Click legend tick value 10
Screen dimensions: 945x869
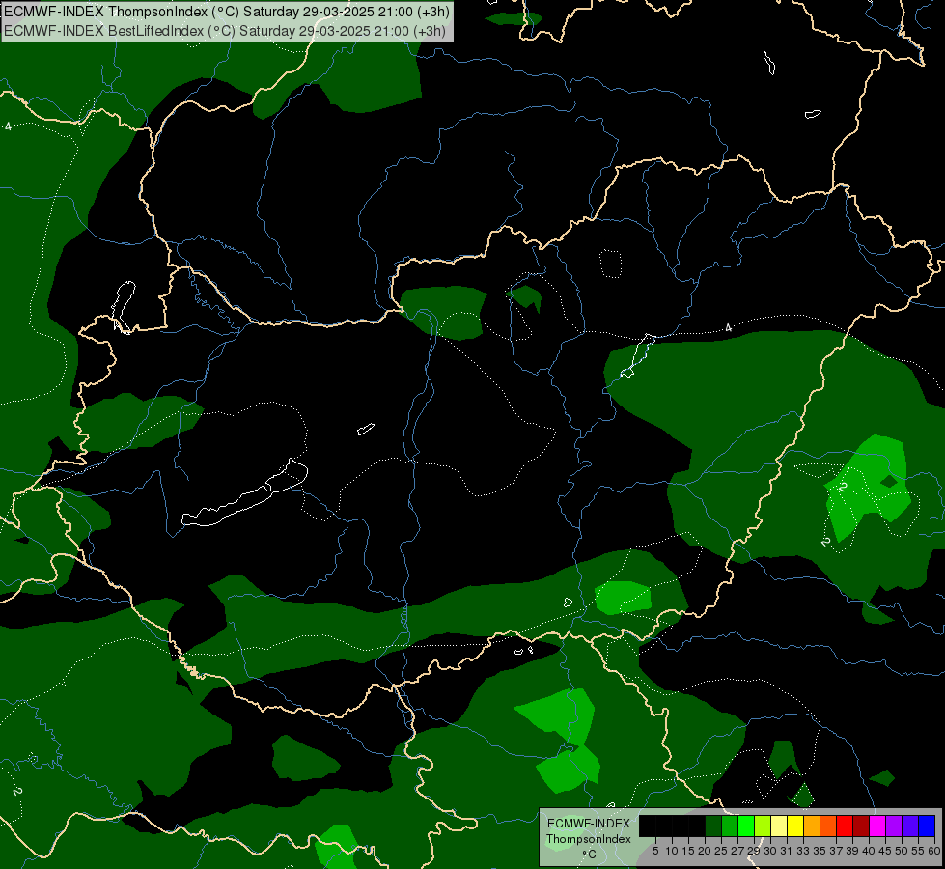[672, 851]
